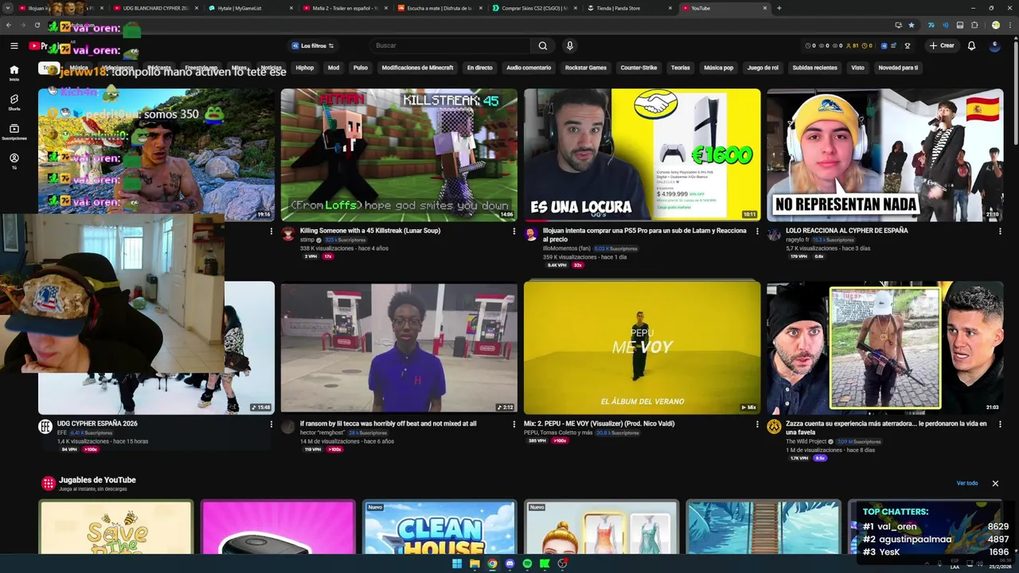This screenshot has height=573, width=1019.
Task: Open slimp channel link
Action: (307, 240)
